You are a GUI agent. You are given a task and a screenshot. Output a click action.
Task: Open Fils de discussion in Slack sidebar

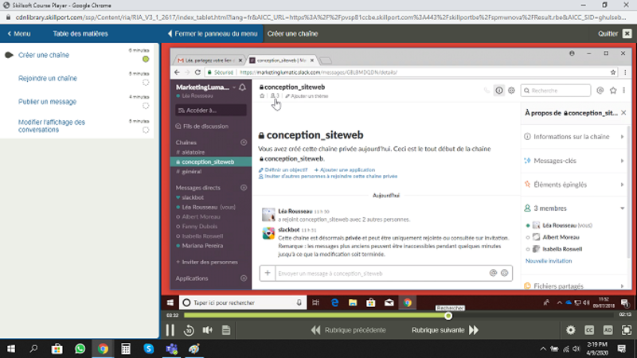click(202, 126)
